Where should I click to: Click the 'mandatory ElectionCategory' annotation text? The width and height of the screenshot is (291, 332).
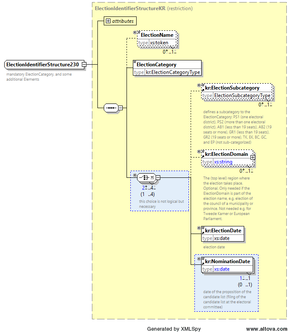[x=39, y=77]
